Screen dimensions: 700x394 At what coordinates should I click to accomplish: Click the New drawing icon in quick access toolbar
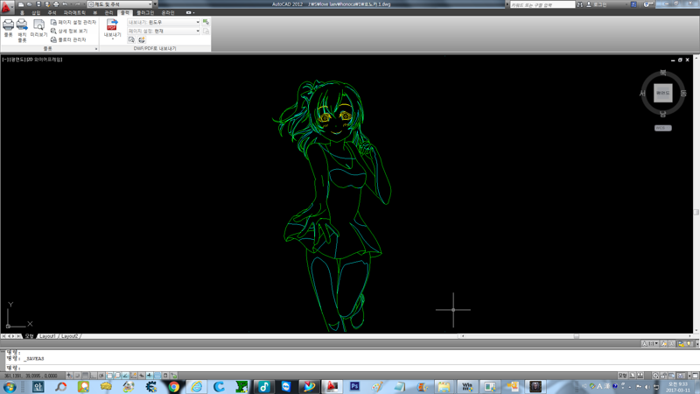(21, 4)
